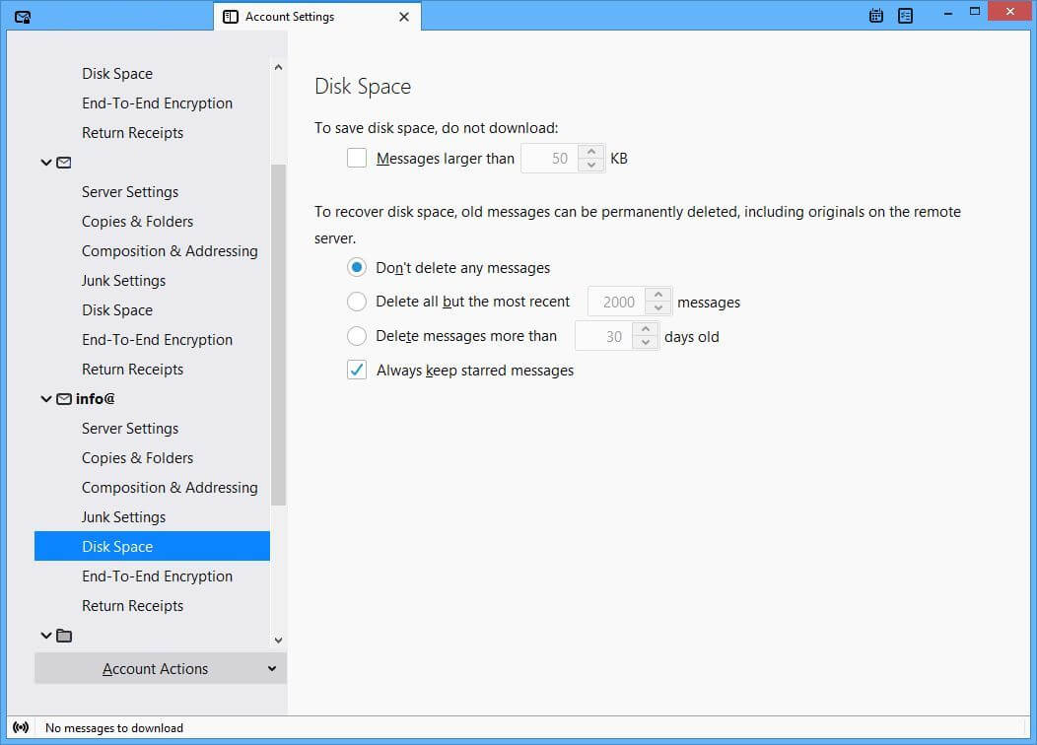1037x745 pixels.
Task: Select the highlighted Disk Space under info@
Action: click(x=152, y=546)
